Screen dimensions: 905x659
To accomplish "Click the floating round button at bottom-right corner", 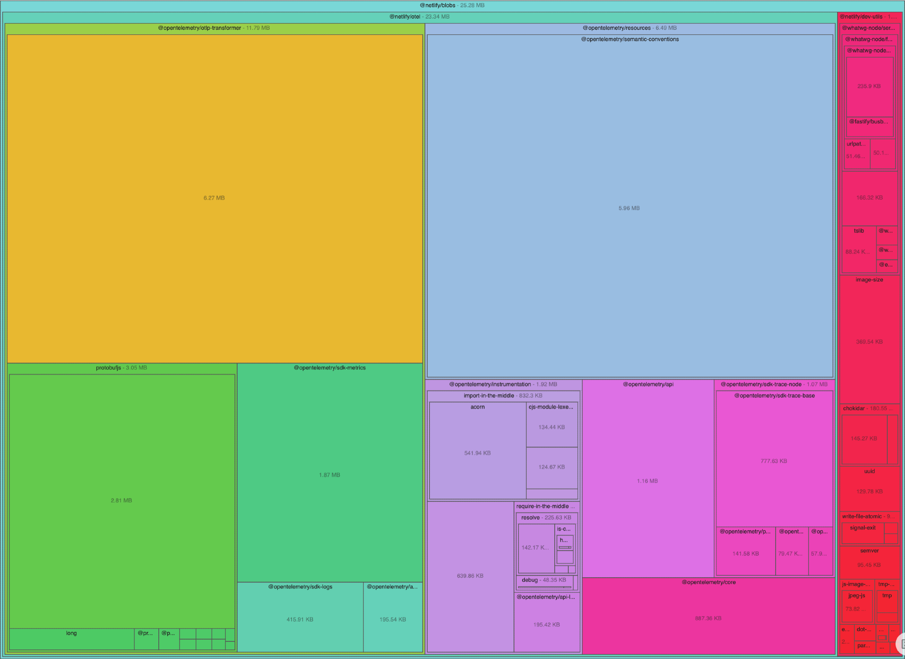I will tap(901, 644).
